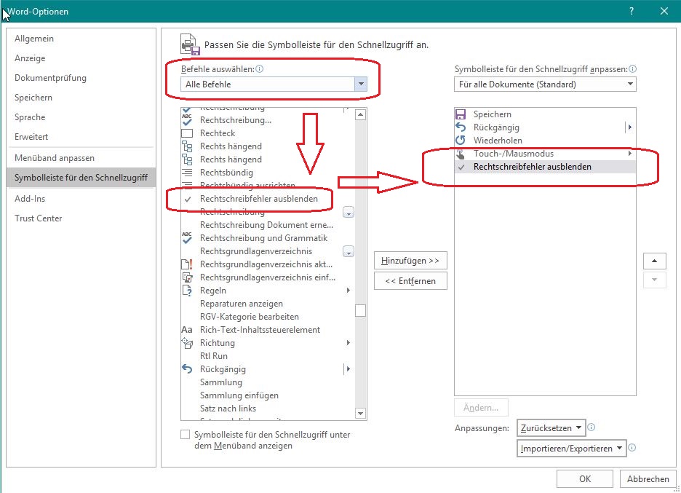
Task: Expand the Richtung submenu arrow
Action: pos(349,343)
